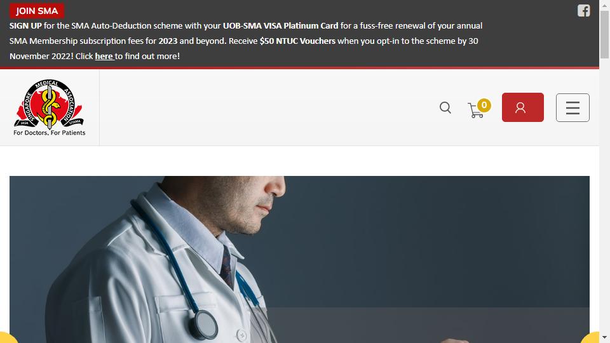Screen dimensions: 610x343
Task: Go to previous slide with left yellow arrow
Action: (x=7, y=338)
